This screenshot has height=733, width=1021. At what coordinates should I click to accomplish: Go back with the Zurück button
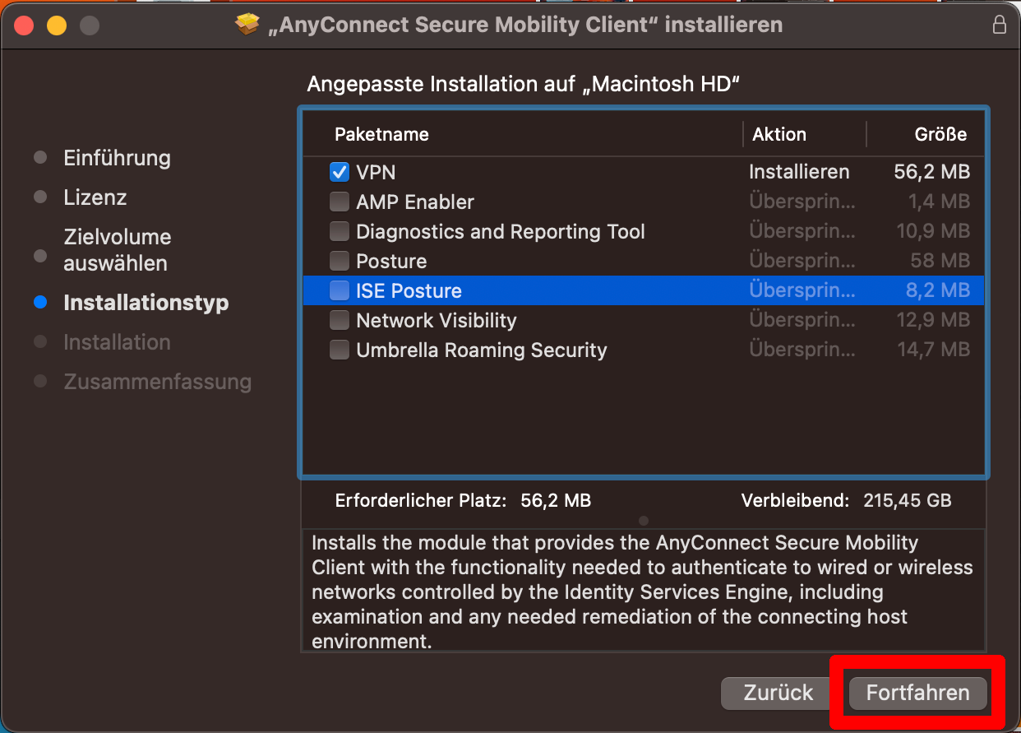[778, 693]
